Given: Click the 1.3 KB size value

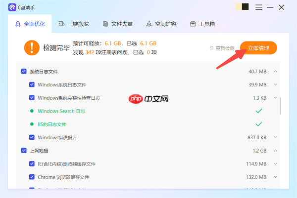Looking at the screenshot, I should [260, 98].
